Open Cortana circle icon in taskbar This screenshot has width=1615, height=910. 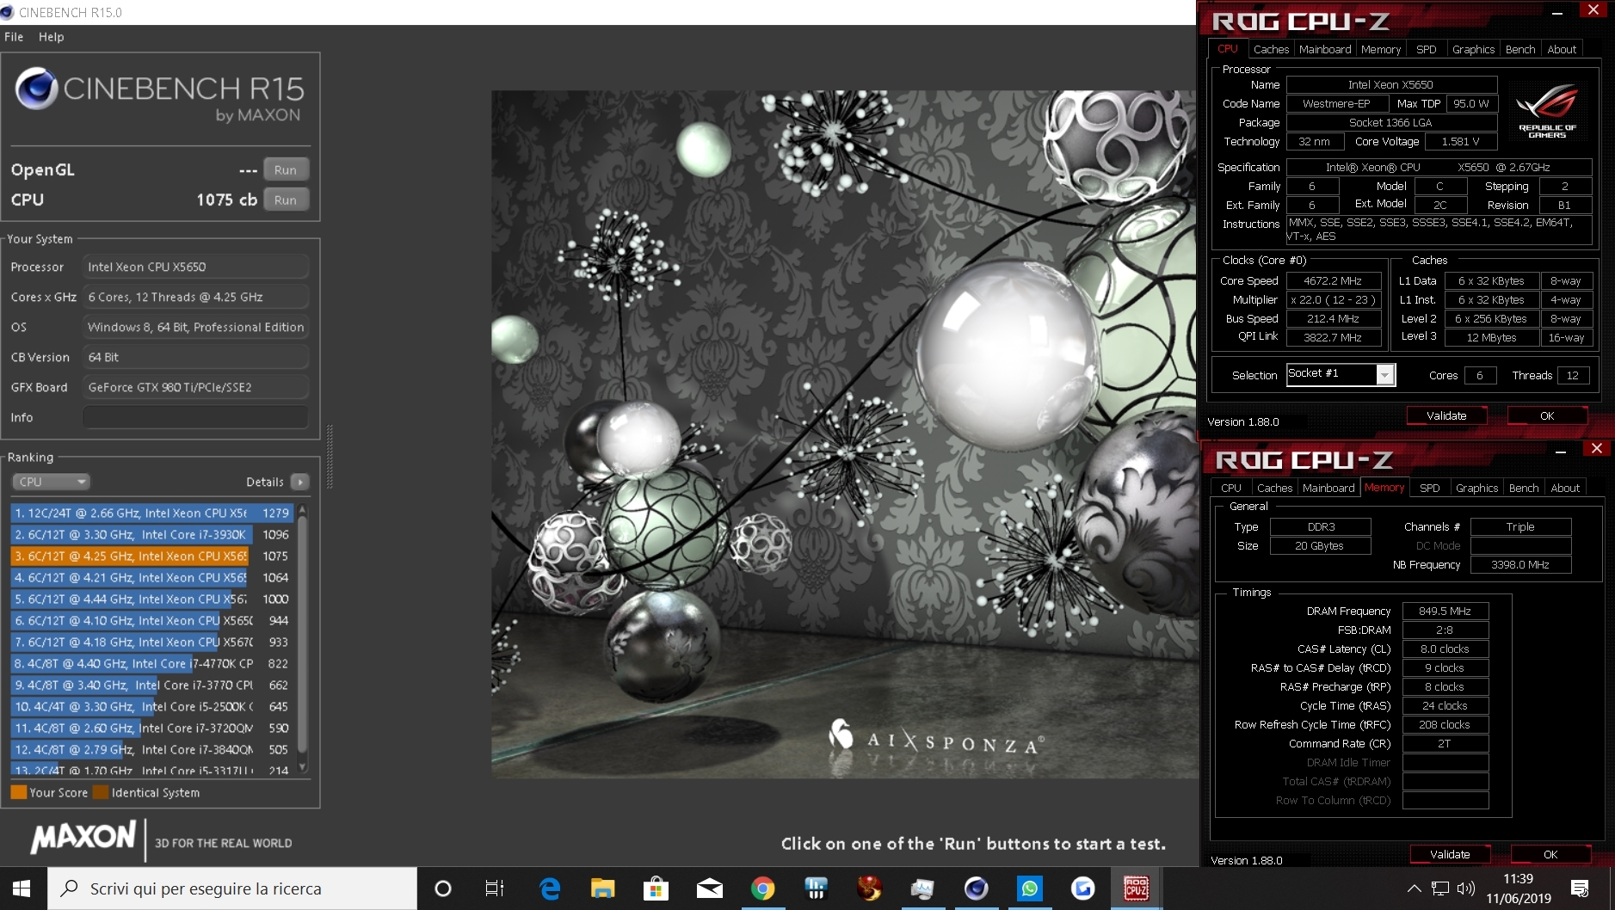(442, 888)
